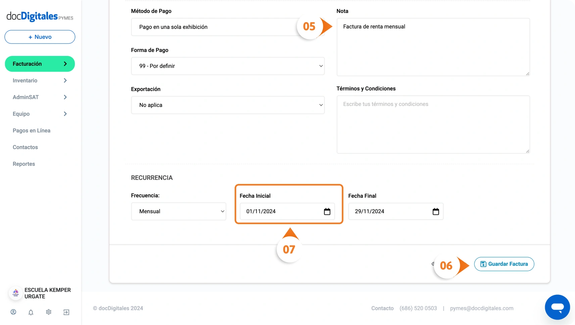Open the calendar picker for Fecha Final
Screen dimensions: 575x325
coord(436,211)
